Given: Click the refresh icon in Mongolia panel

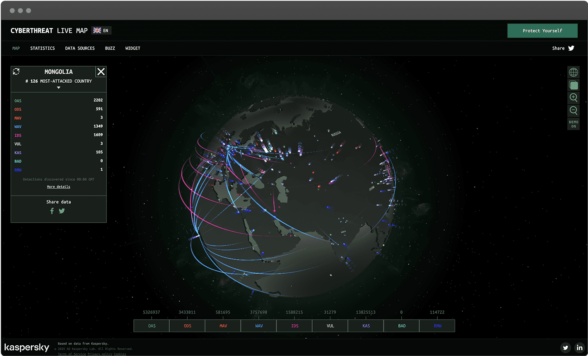Looking at the screenshot, I should (x=16, y=72).
